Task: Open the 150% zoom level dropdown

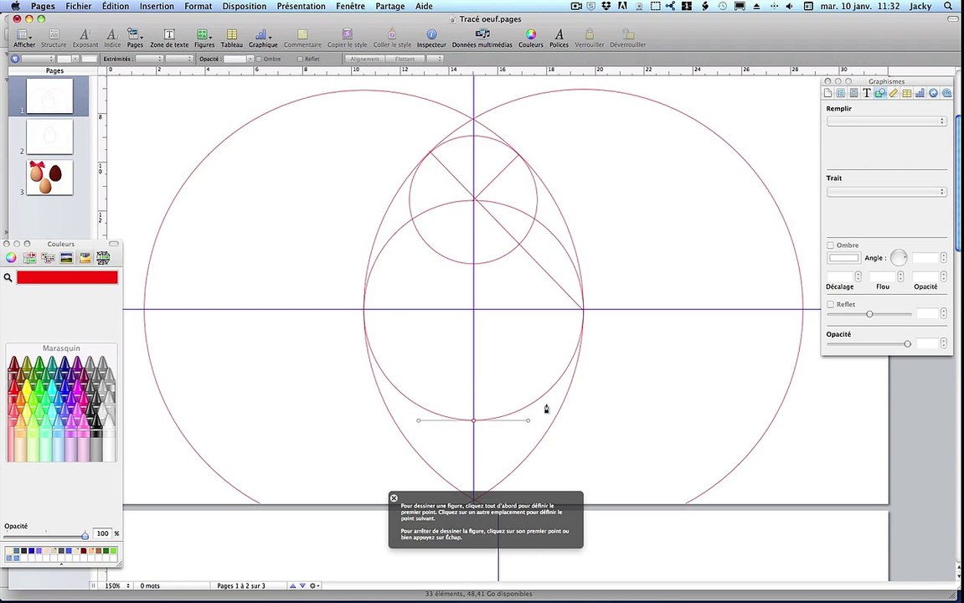Action: tap(116, 585)
